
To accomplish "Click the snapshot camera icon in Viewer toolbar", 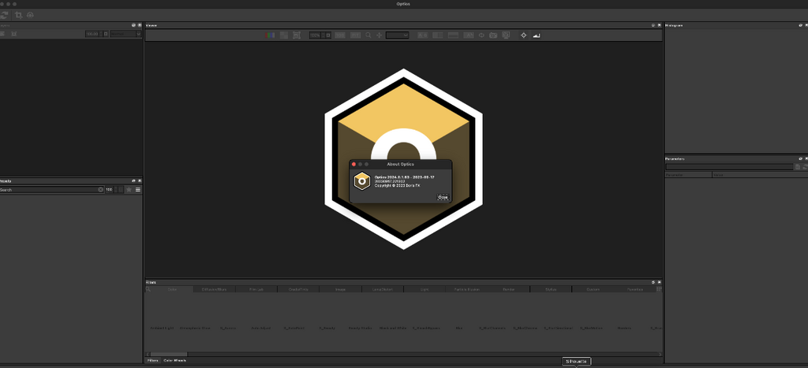I will click(493, 35).
